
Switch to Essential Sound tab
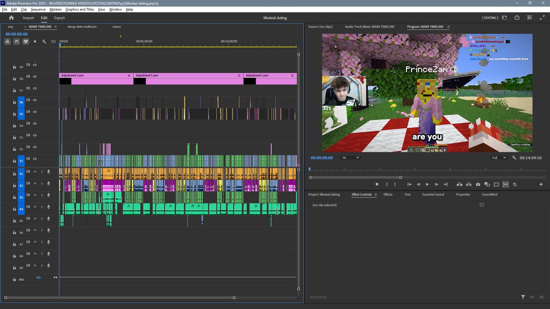click(433, 195)
